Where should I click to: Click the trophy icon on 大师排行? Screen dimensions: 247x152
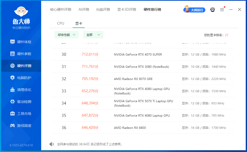point(187,9)
